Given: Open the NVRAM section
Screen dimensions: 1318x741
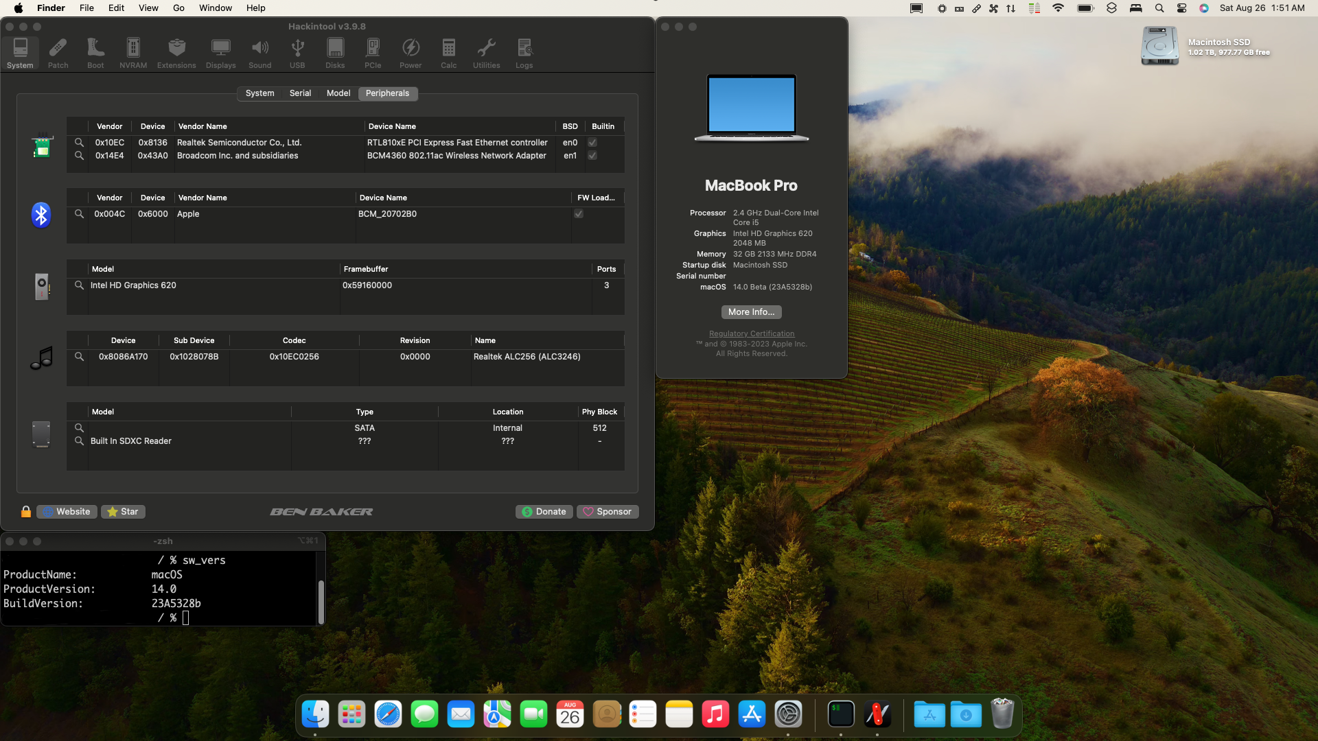Looking at the screenshot, I should tap(132, 53).
